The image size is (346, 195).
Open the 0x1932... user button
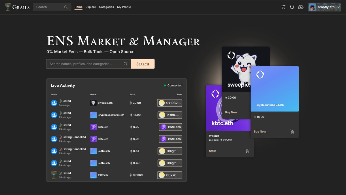tap(170, 103)
